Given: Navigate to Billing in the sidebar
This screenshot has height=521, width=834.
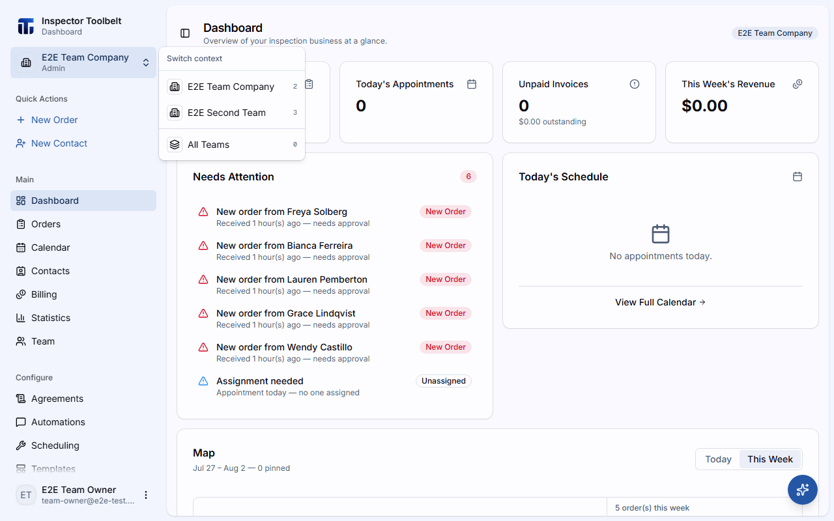Looking at the screenshot, I should click(83, 294).
